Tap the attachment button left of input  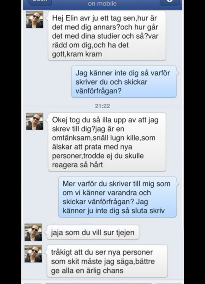[x=32, y=283]
